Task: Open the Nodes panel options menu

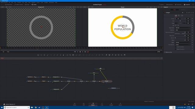Action: click(161, 58)
